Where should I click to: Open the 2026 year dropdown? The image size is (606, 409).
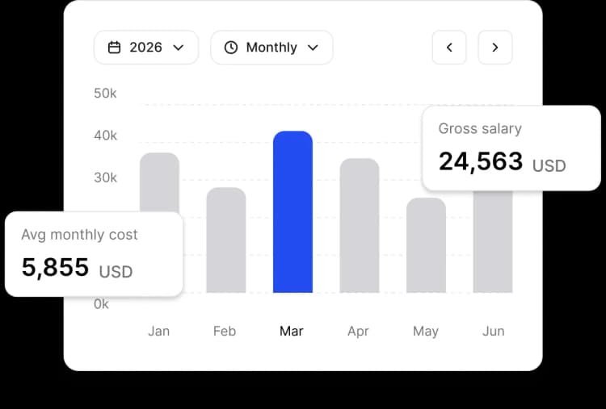tap(146, 48)
